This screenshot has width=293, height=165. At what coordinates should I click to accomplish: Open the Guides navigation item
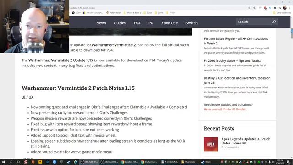coord(119,23)
